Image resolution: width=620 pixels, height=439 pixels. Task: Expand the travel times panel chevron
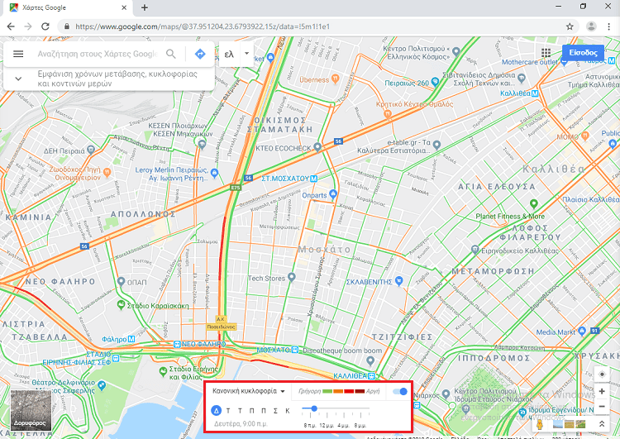point(18,79)
